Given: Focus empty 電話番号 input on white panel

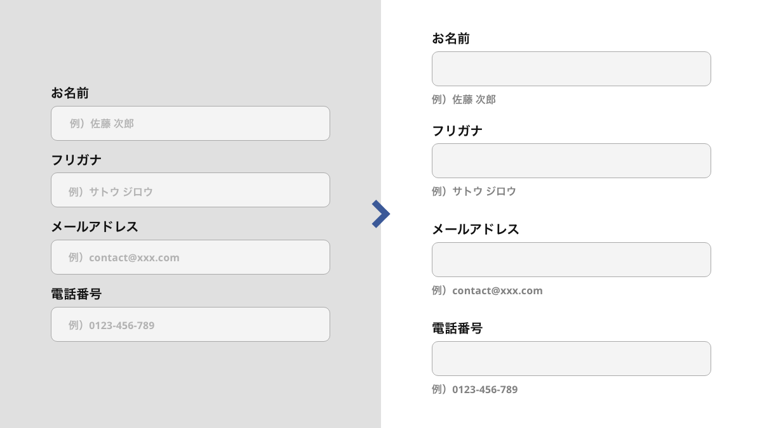Looking at the screenshot, I should pyautogui.click(x=571, y=358).
